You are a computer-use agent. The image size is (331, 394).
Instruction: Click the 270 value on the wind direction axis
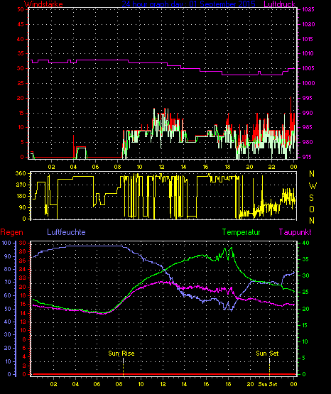click(x=21, y=185)
